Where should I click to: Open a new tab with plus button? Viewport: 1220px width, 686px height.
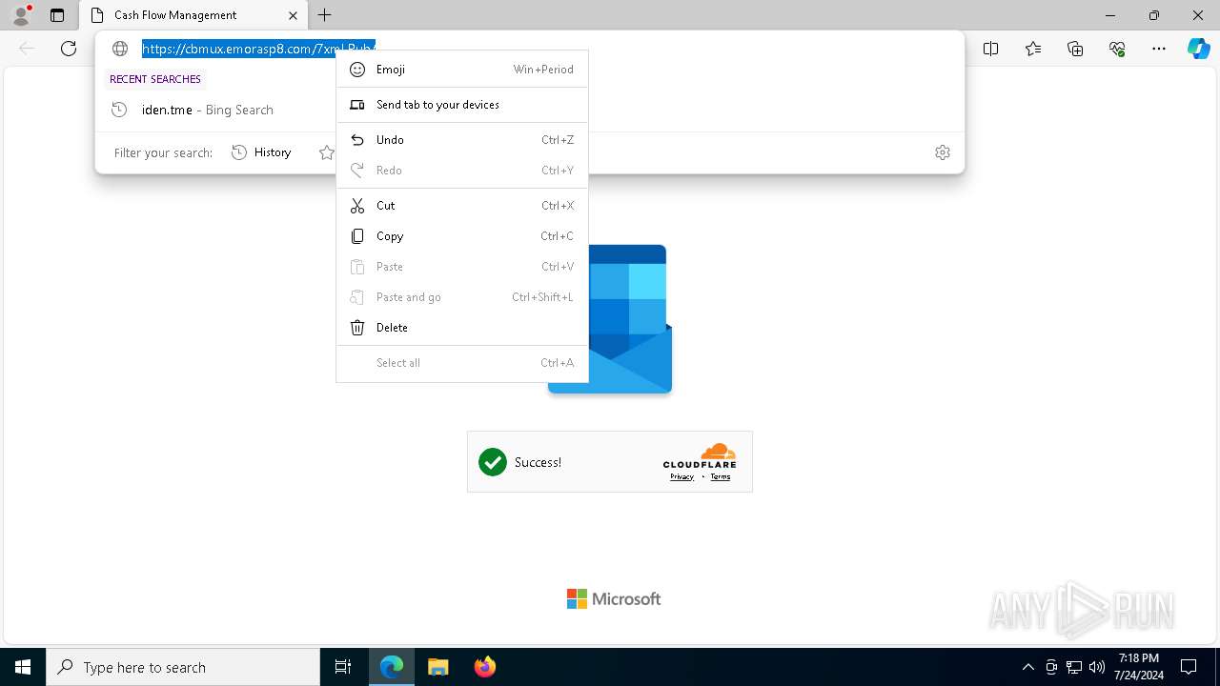pos(325,15)
